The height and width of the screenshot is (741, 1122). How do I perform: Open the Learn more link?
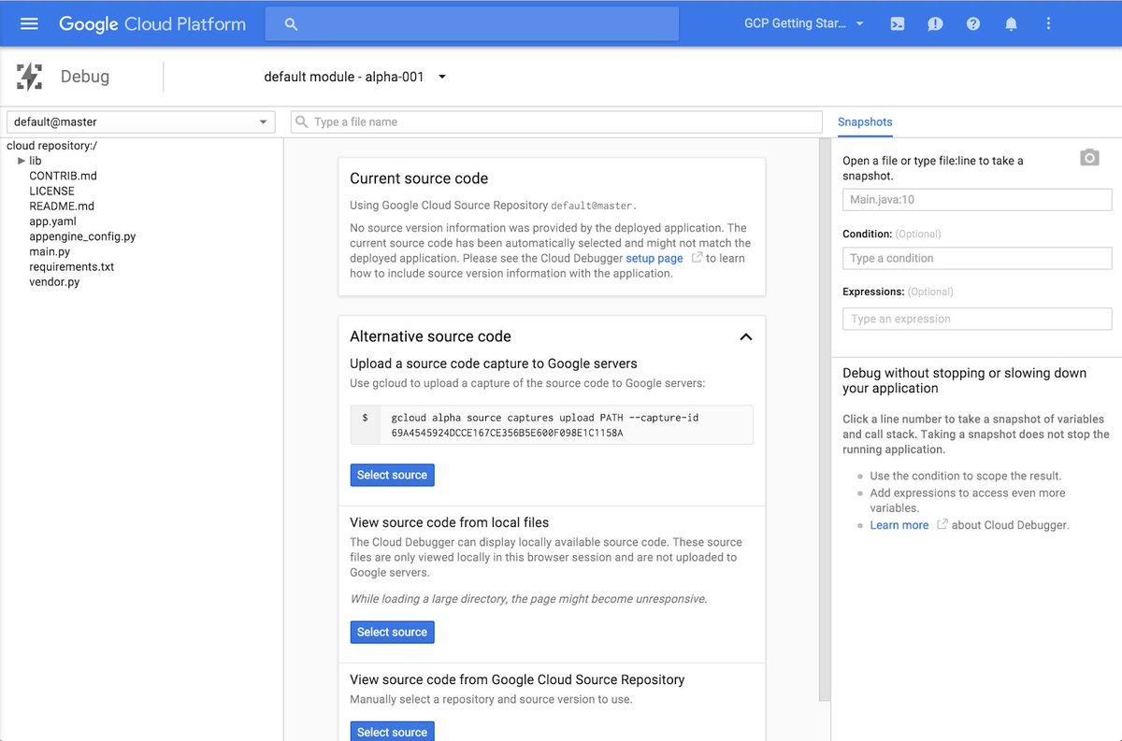click(x=899, y=525)
